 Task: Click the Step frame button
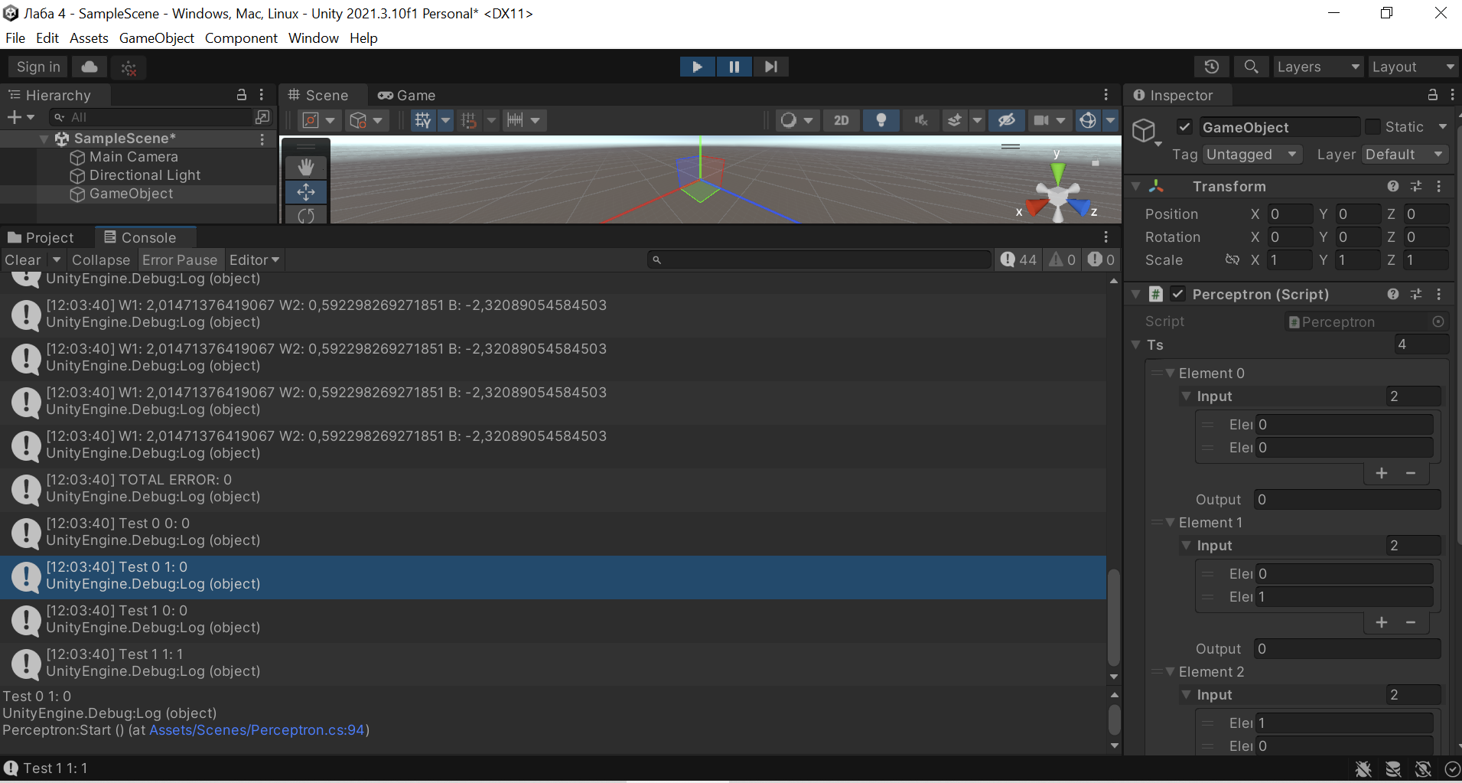pos(770,67)
